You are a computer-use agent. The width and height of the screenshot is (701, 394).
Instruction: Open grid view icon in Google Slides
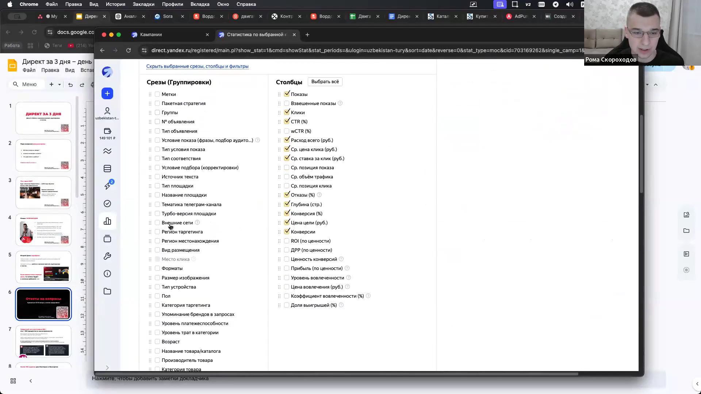click(13, 381)
